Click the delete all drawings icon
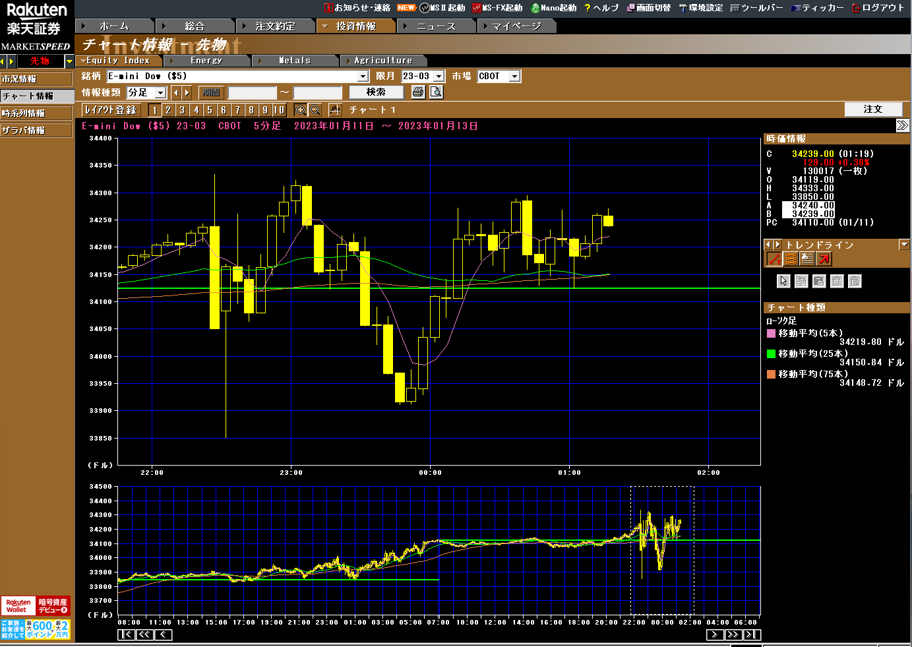The height and width of the screenshot is (647, 912). coord(855,282)
